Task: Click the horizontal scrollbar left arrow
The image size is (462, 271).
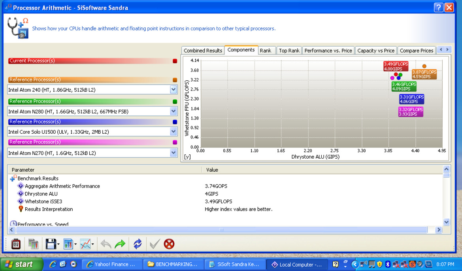Action: point(11,230)
